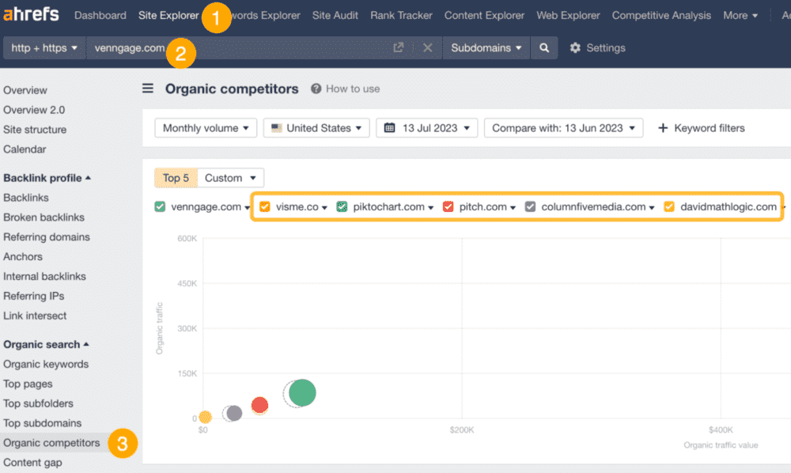Open dropdown arrow next to columnfivemedia.com
Screen dimensions: 791x473
[x=651, y=208]
